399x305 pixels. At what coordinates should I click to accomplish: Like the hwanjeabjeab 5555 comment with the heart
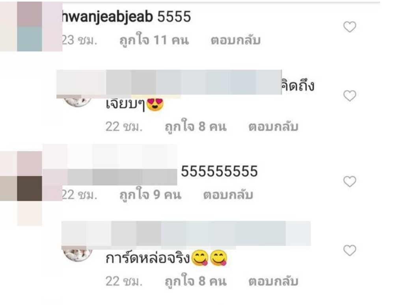pos(350,27)
